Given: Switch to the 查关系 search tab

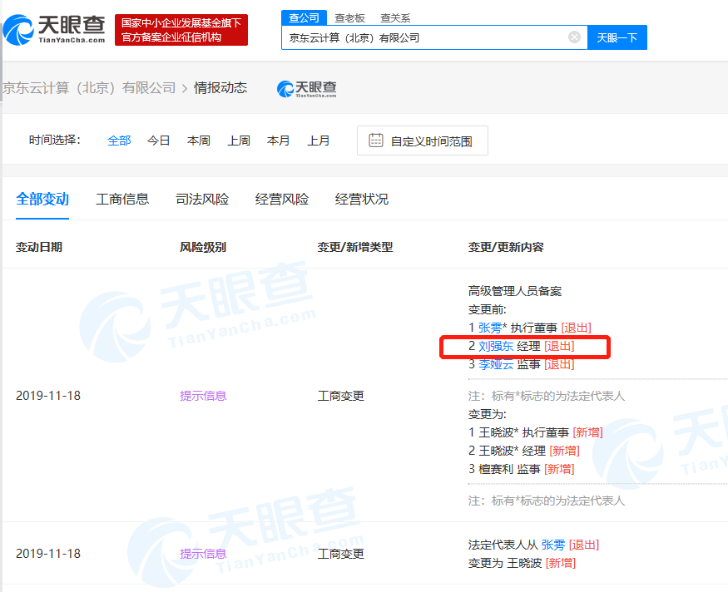Looking at the screenshot, I should (x=395, y=17).
